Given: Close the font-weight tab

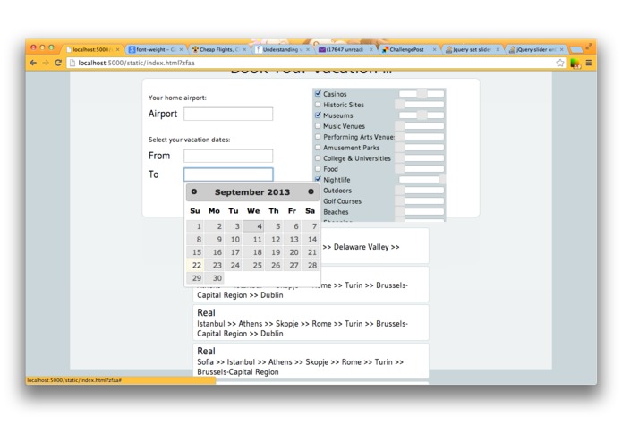Looking at the screenshot, I should tap(181, 49).
